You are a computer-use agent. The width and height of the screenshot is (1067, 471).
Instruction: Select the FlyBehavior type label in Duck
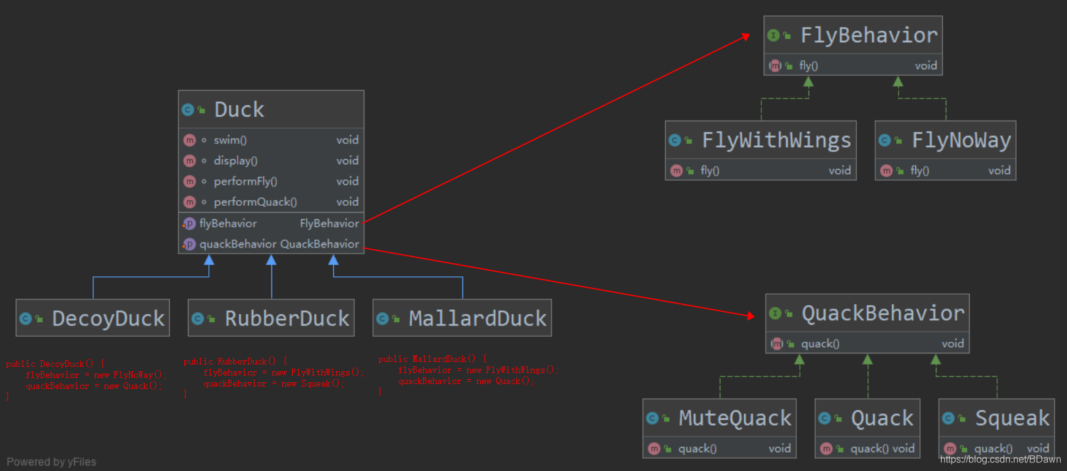(x=330, y=224)
